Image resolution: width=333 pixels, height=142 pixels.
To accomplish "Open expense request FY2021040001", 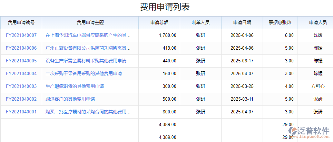I will pyautogui.click(x=21, y=112).
